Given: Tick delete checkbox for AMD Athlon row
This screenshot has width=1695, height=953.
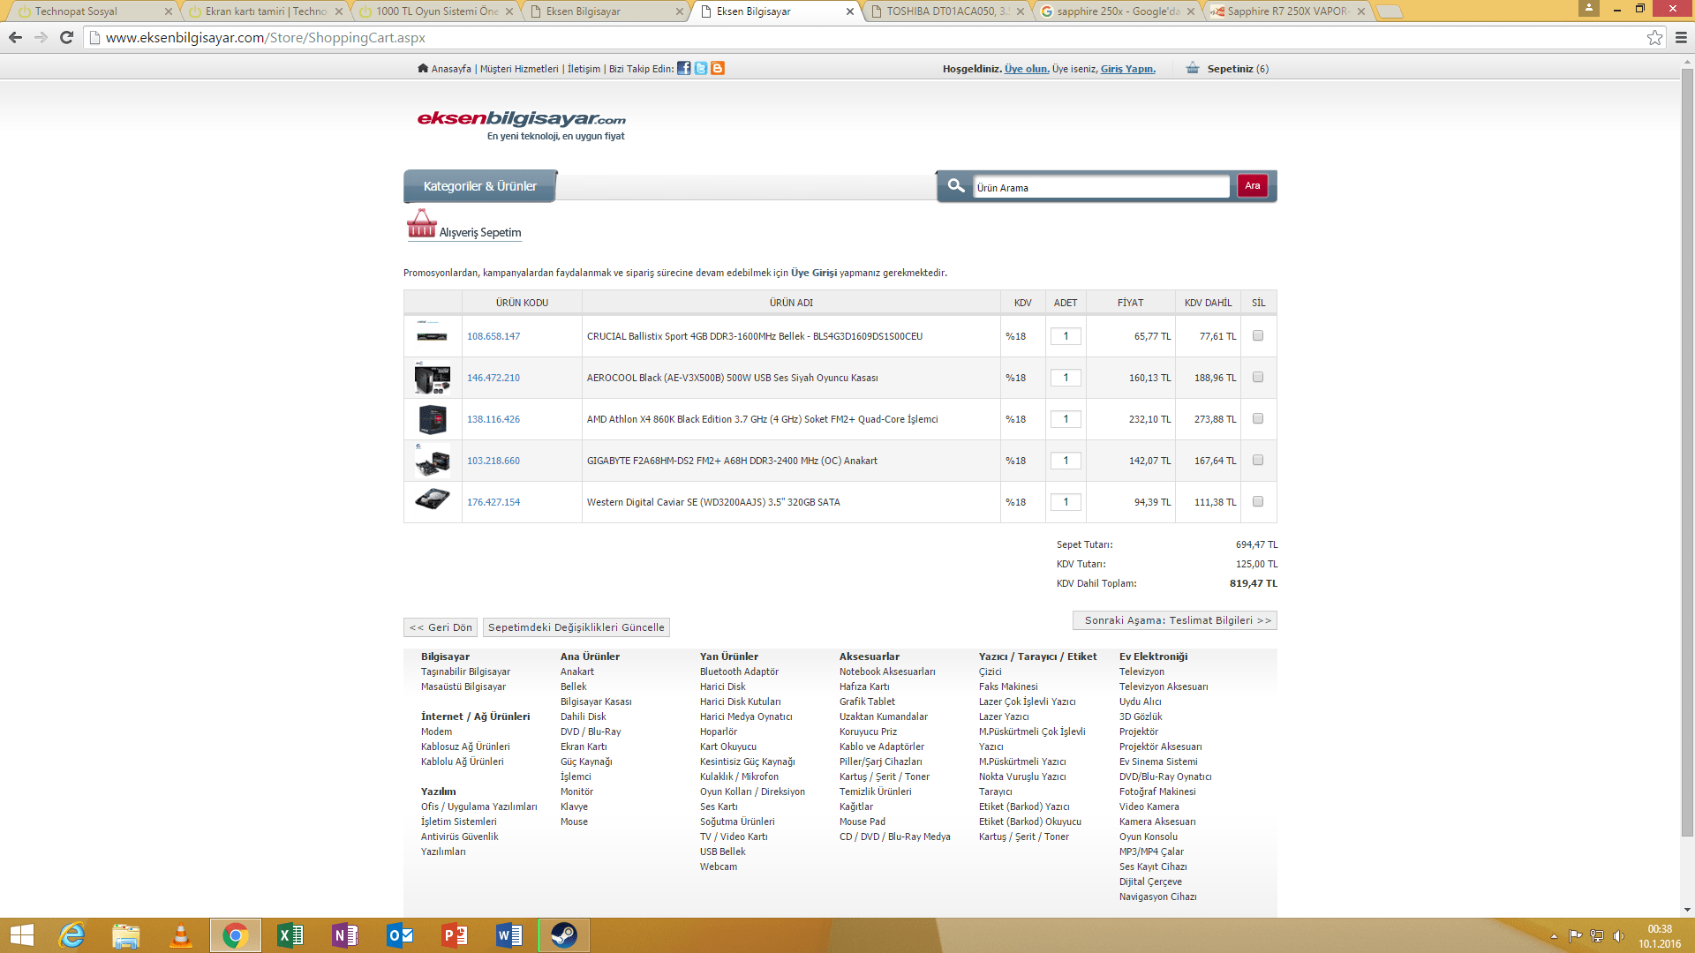Looking at the screenshot, I should (1258, 418).
